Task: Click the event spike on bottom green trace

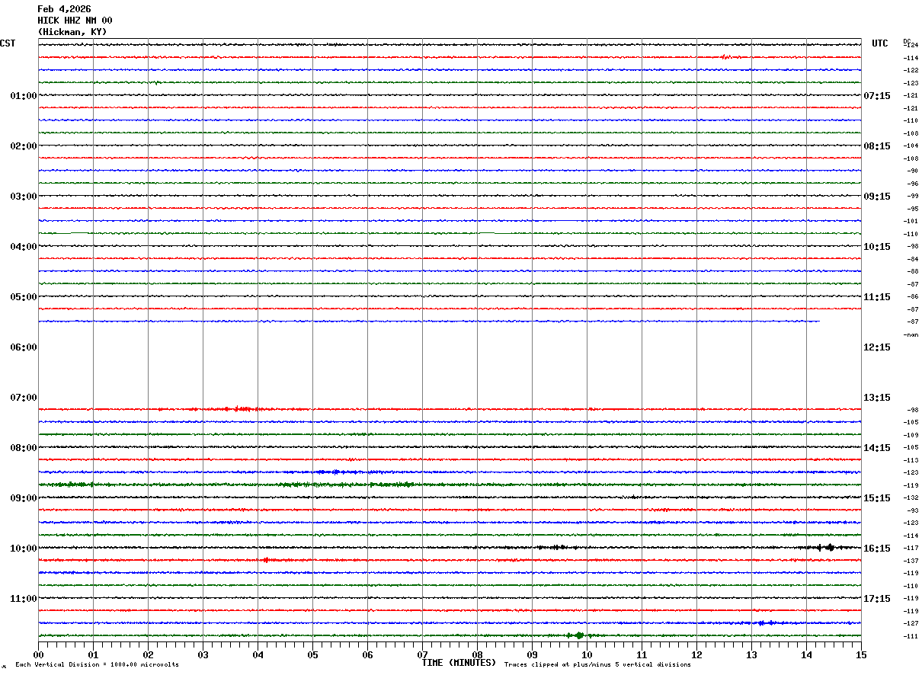Action: (x=578, y=635)
